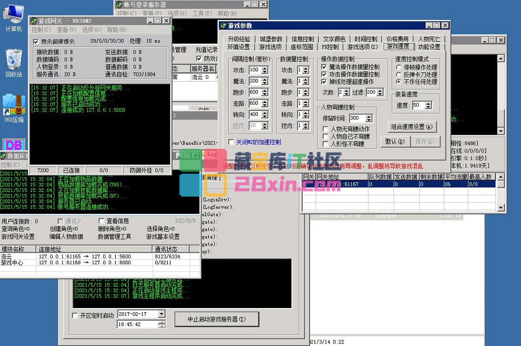Switch to the 人物死亡 tab
The height and width of the screenshot is (346, 521).
click(x=429, y=39)
